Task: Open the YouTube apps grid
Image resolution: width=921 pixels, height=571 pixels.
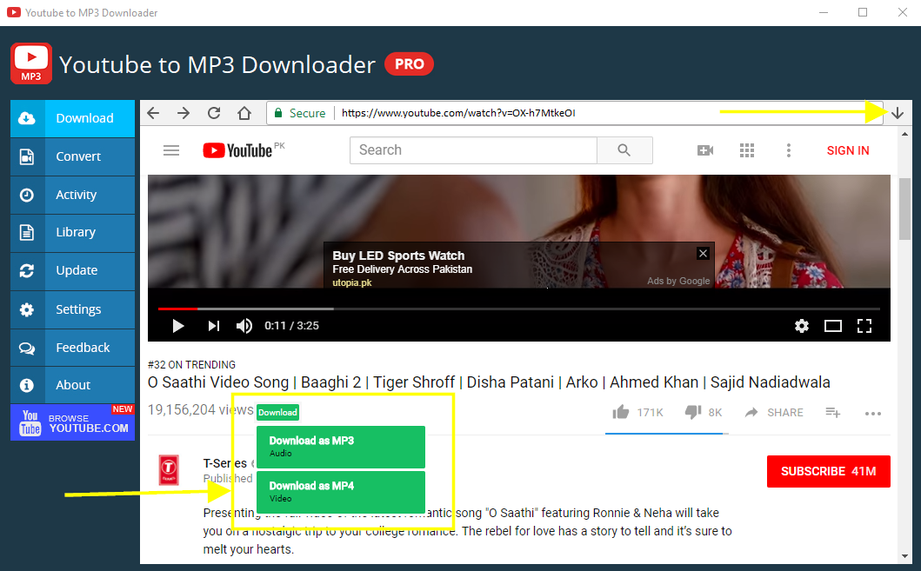Action: (746, 151)
